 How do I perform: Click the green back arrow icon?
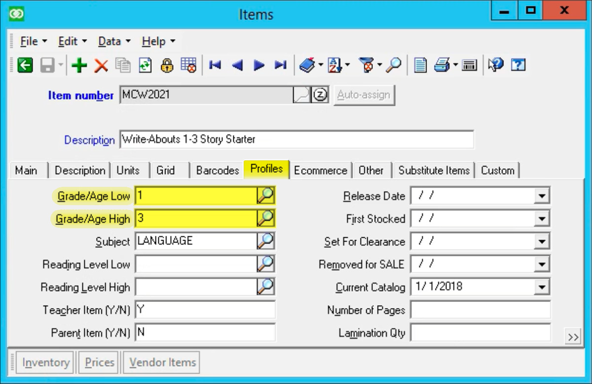click(25, 65)
